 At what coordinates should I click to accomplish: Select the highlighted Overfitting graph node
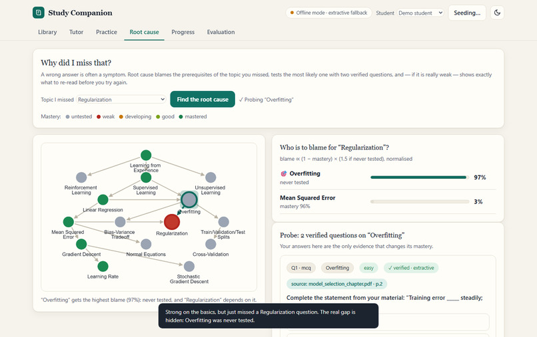189,199
